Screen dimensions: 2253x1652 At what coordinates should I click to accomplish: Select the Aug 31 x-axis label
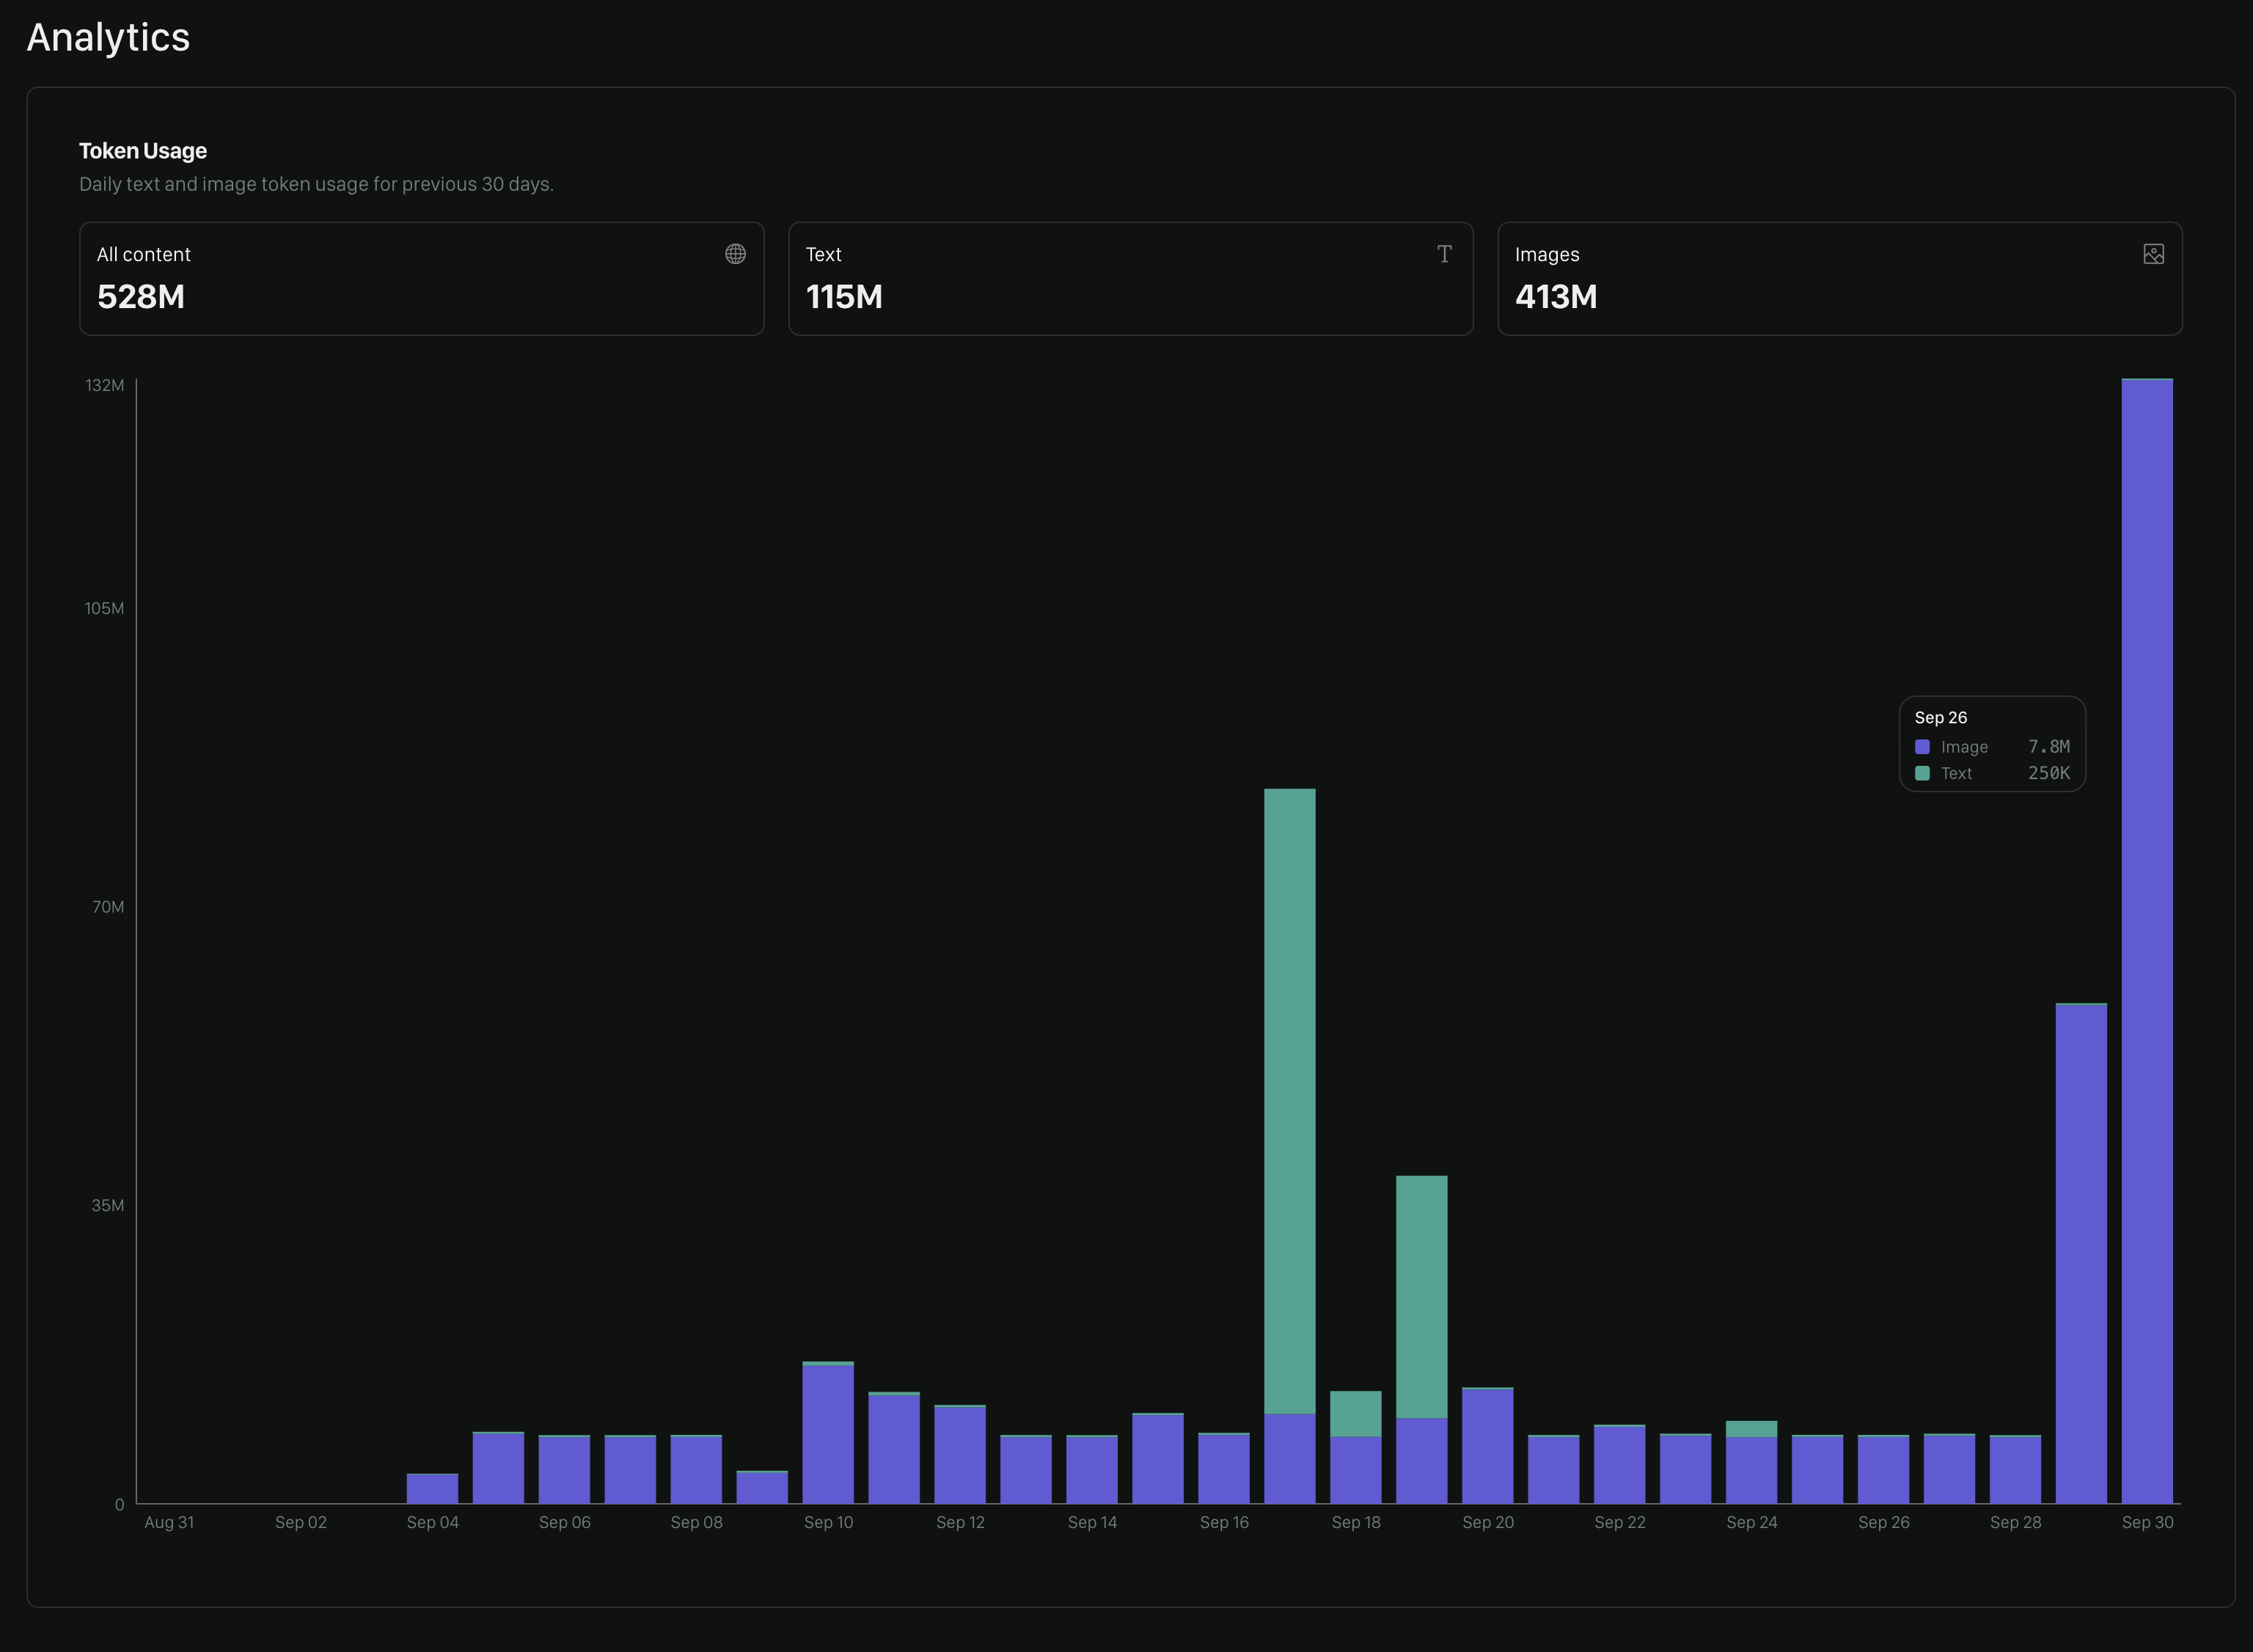(x=169, y=1522)
